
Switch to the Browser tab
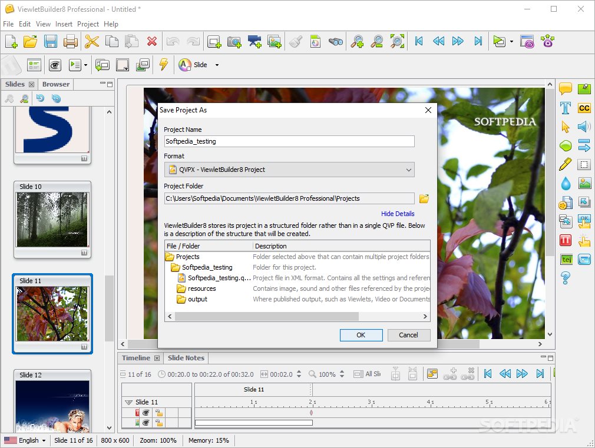56,84
